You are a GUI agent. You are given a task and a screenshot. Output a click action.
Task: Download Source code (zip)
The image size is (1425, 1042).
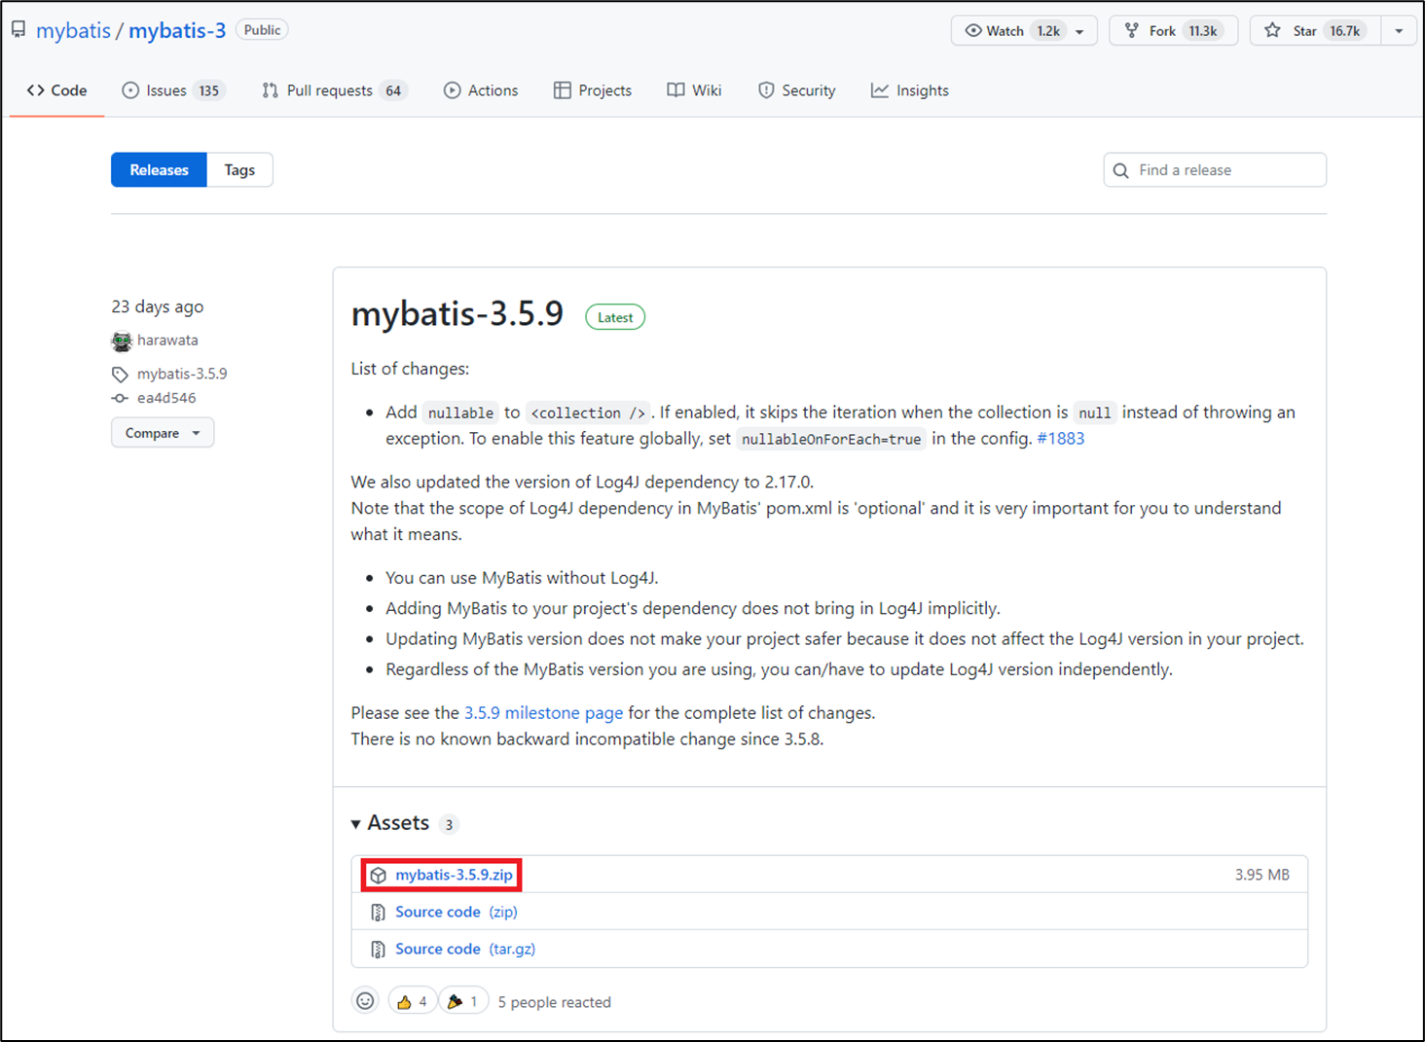click(x=457, y=912)
